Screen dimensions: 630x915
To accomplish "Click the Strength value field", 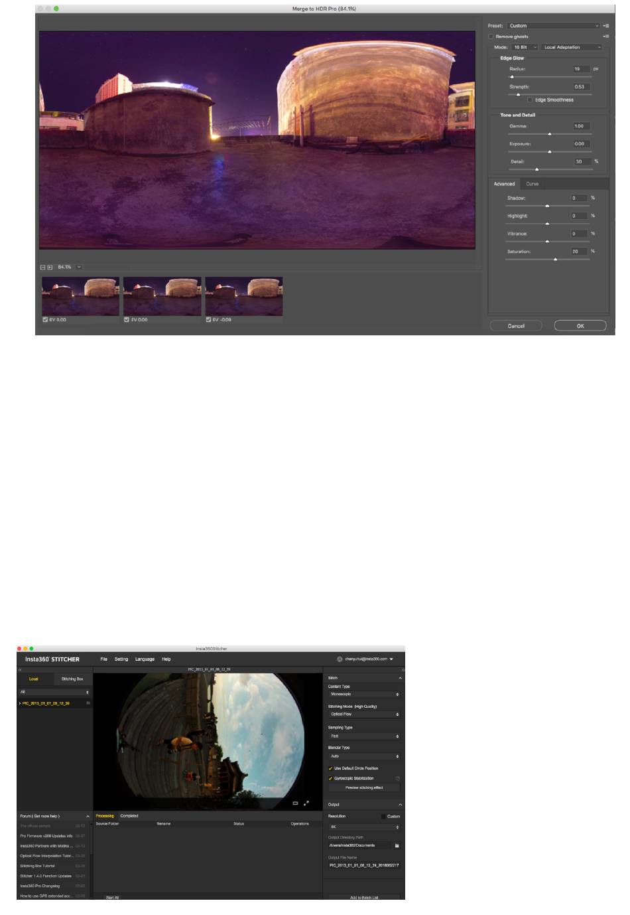I will tap(581, 87).
